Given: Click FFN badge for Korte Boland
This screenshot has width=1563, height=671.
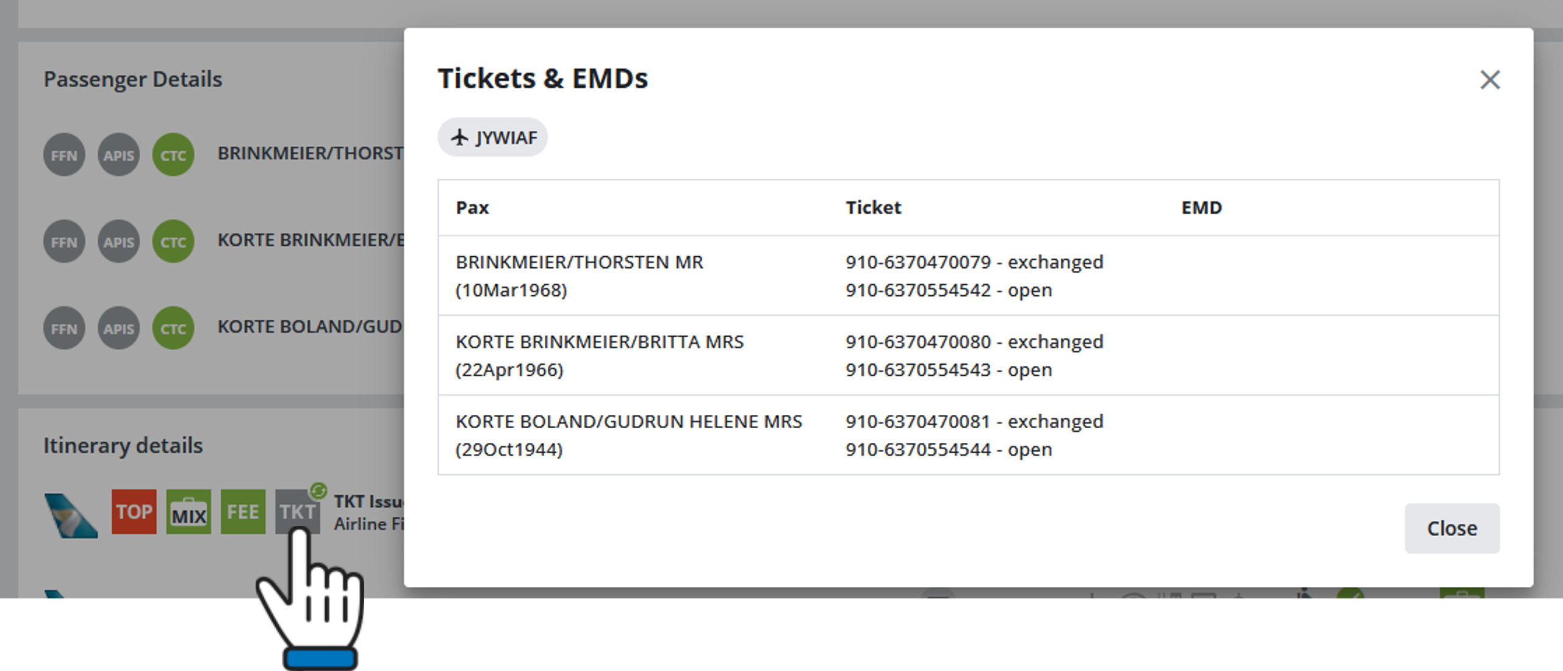Looking at the screenshot, I should coord(64,328).
